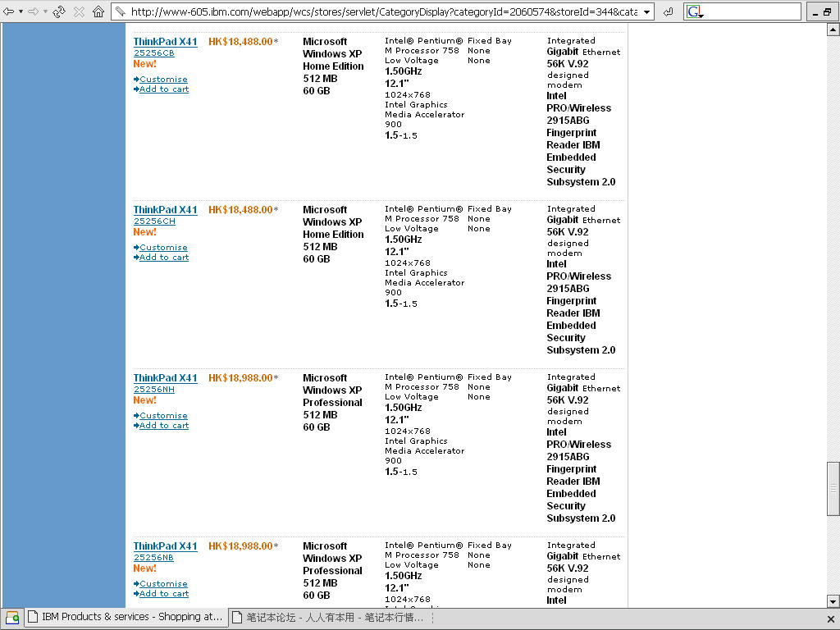The height and width of the screenshot is (630, 840).
Task: Open ThinkPad X41 link for model 25256NB
Action: point(165,546)
